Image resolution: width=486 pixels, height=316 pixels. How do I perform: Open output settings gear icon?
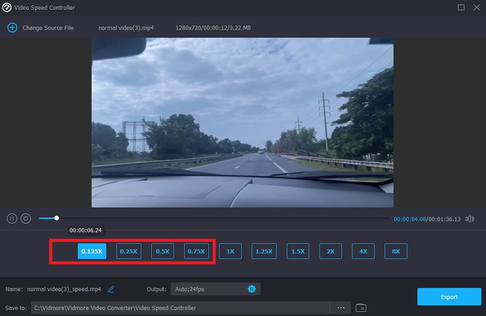(x=252, y=289)
